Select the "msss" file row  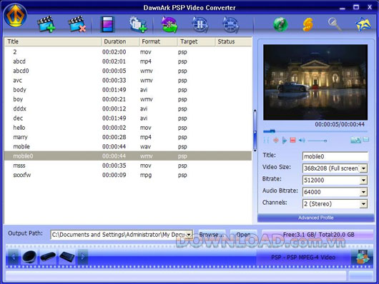coord(128,166)
